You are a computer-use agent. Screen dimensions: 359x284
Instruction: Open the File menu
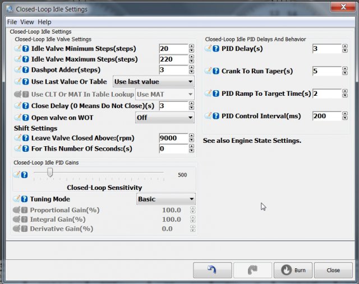click(x=12, y=22)
